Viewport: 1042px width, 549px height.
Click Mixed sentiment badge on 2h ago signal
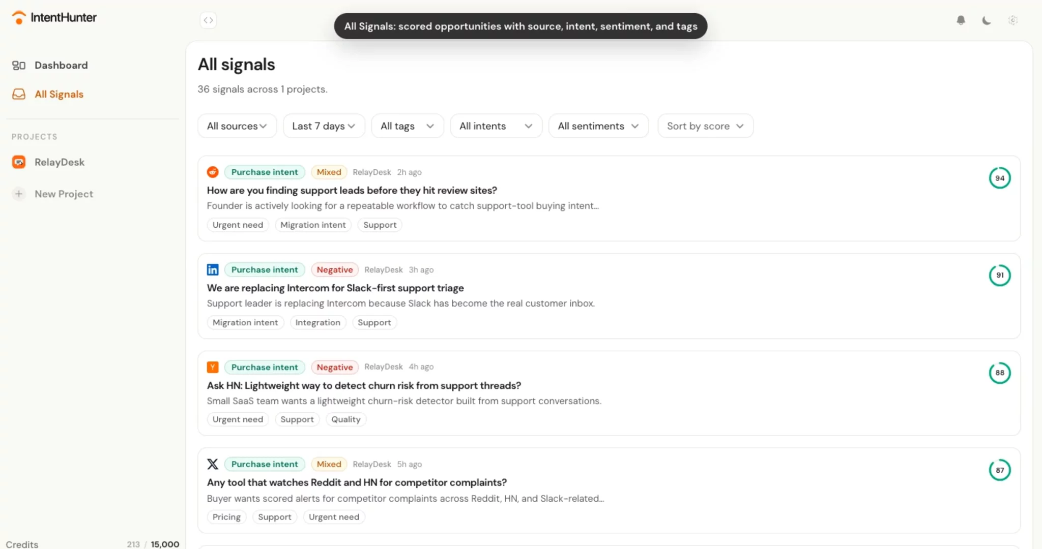(x=329, y=172)
